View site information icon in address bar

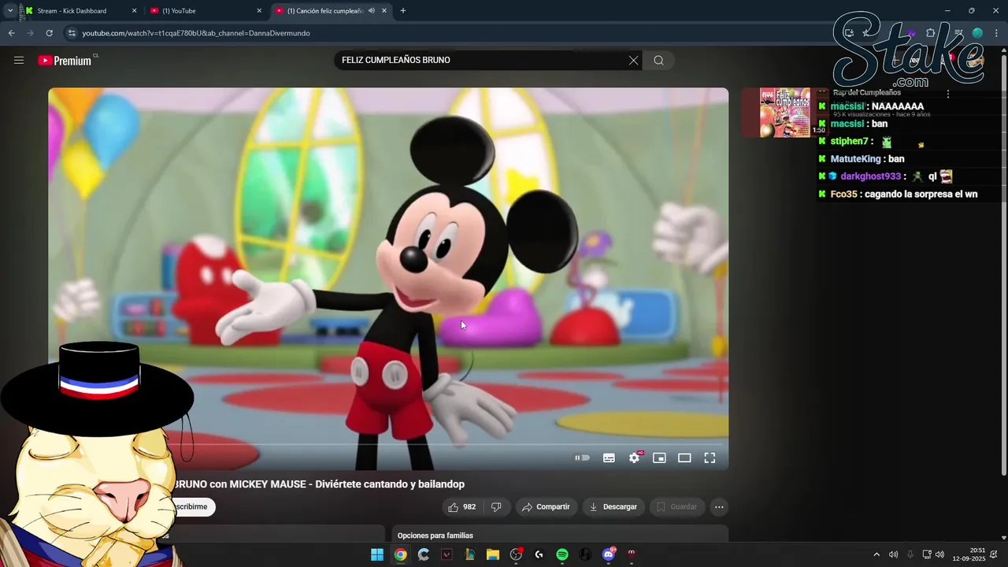[x=72, y=33]
